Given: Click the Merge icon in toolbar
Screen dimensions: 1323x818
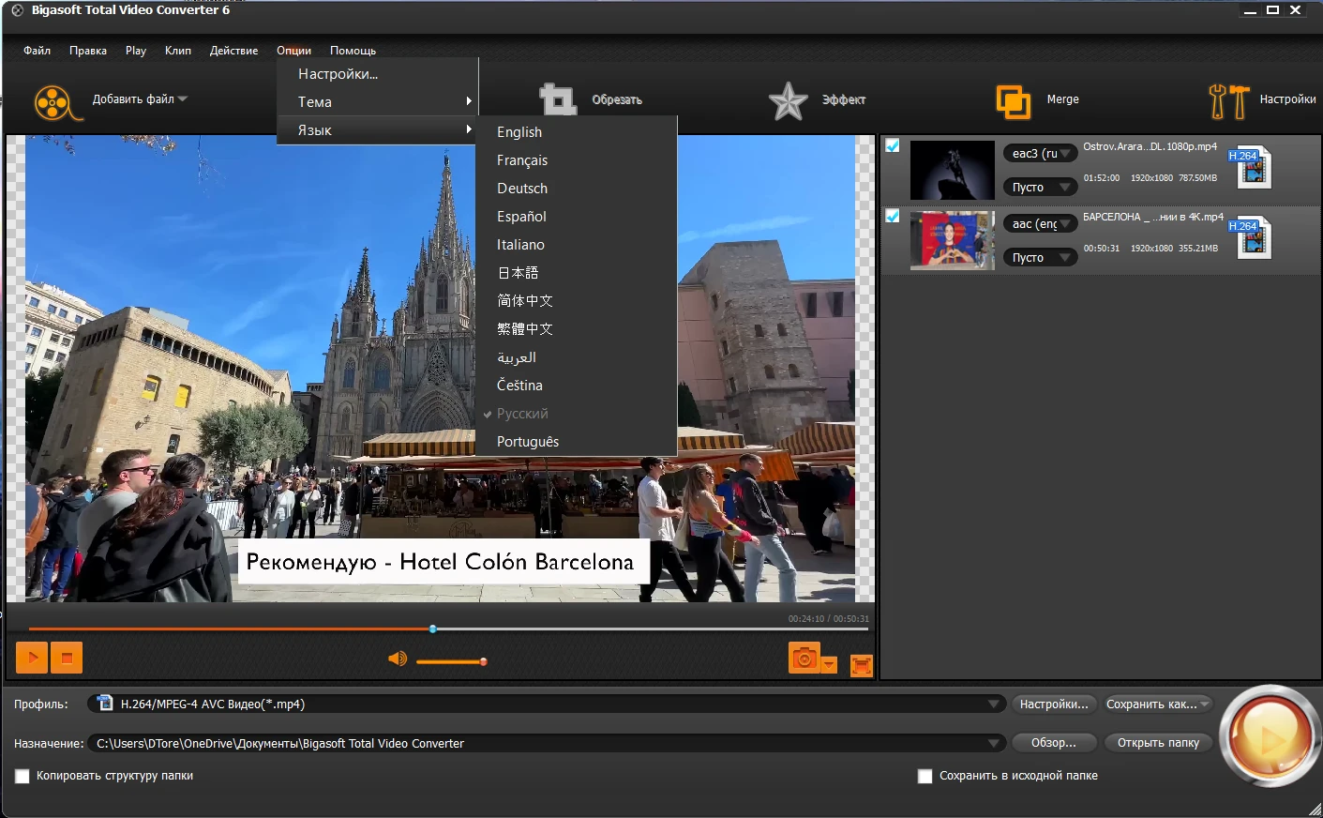Looking at the screenshot, I should coord(1013,100).
